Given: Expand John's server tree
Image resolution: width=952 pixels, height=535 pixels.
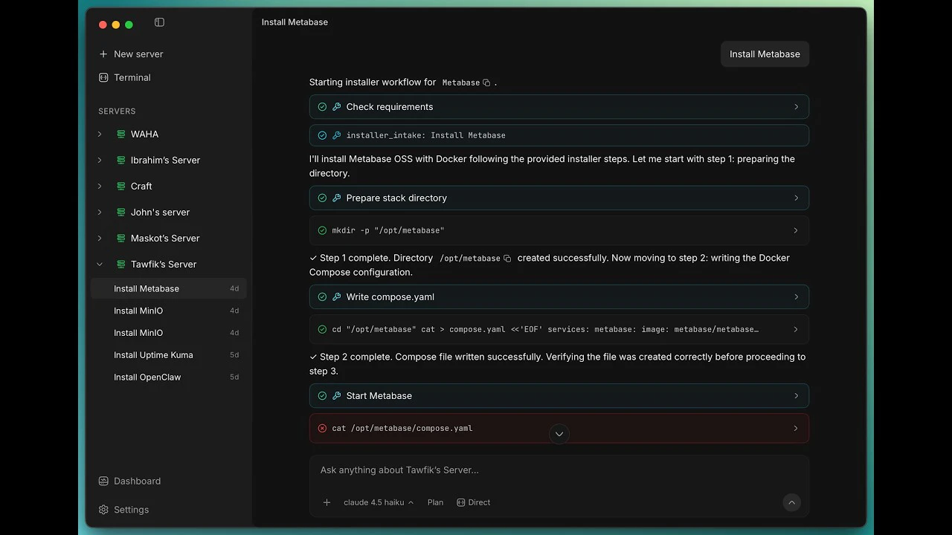Looking at the screenshot, I should click(100, 213).
